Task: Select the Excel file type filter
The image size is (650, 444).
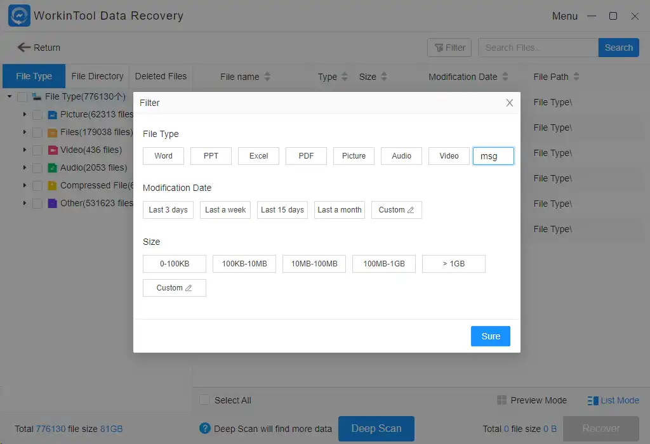Action: pyautogui.click(x=259, y=156)
